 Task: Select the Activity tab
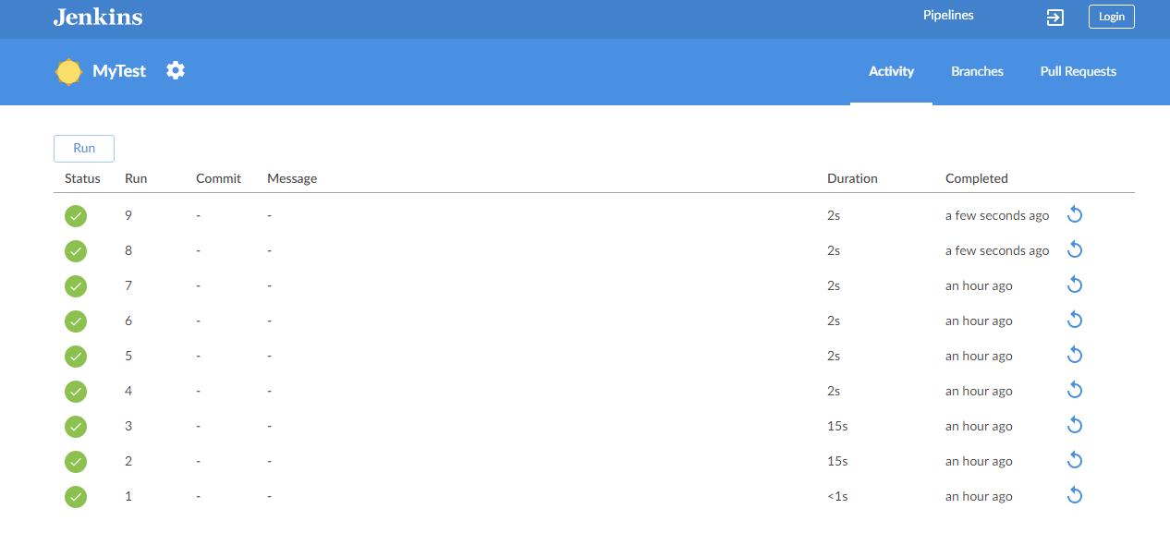pos(891,71)
